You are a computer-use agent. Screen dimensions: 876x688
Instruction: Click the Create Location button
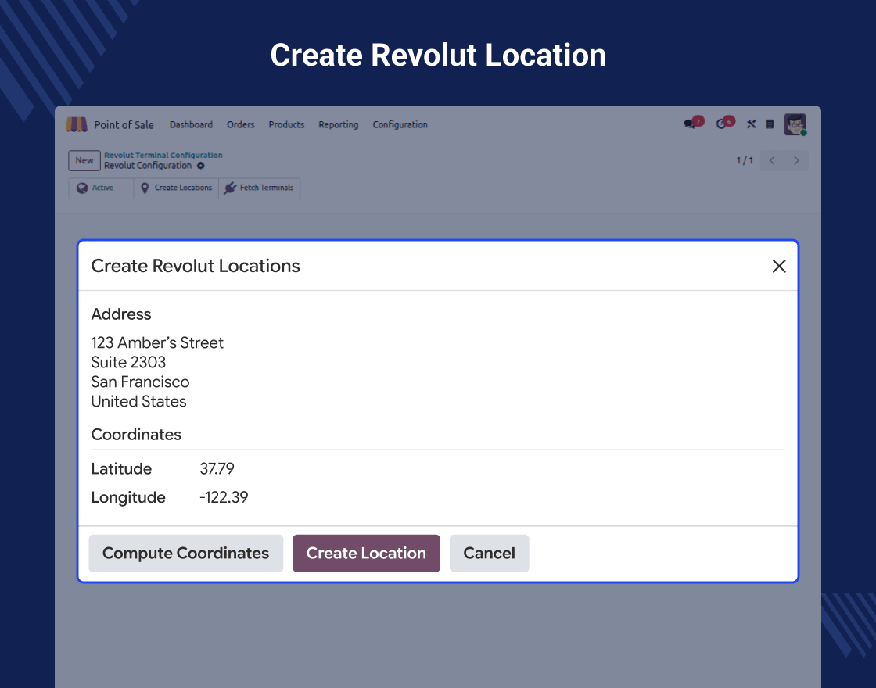(x=367, y=554)
